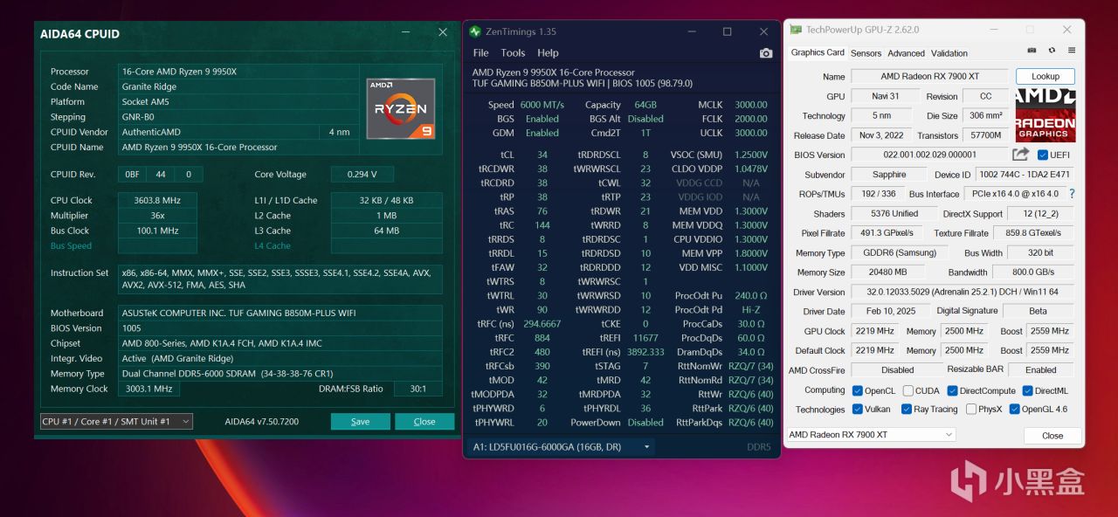Open the ZenTimings Help menu
This screenshot has width=1118, height=517.
click(x=548, y=53)
